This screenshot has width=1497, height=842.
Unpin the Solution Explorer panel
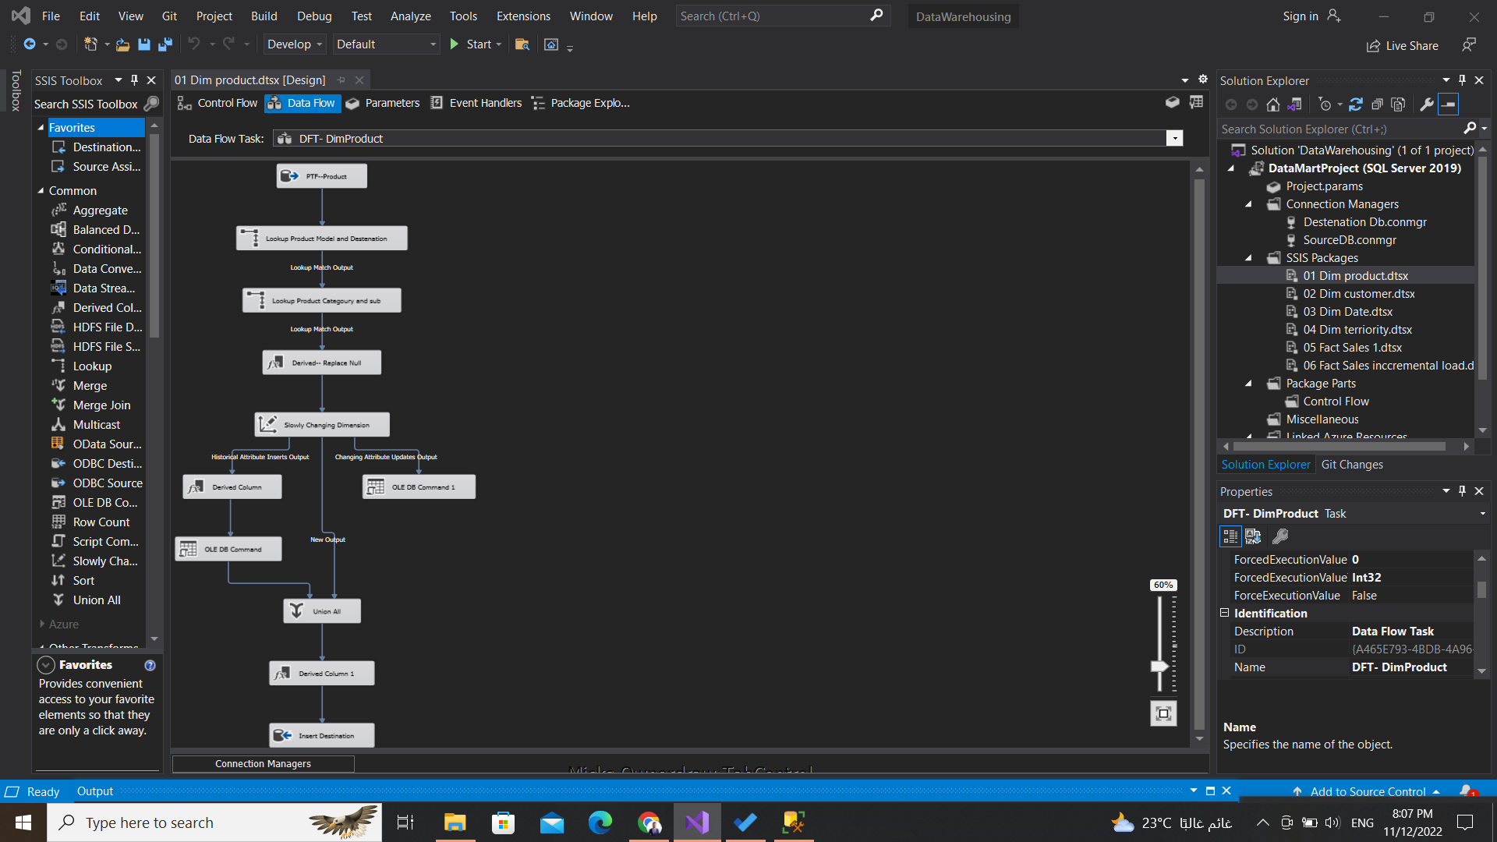1462,80
